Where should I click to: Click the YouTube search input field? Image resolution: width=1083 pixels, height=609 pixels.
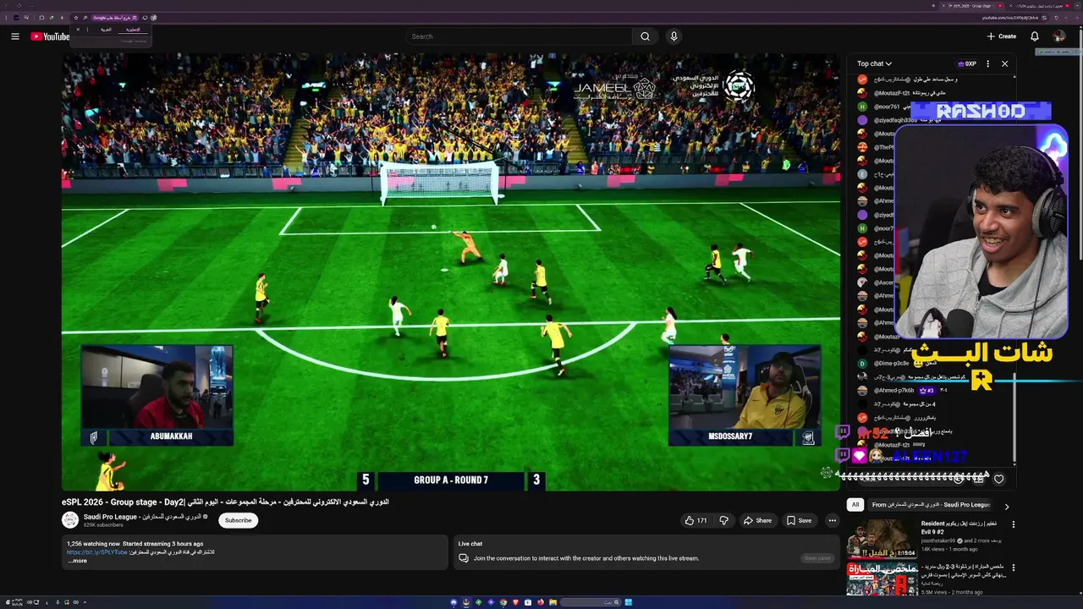518,36
